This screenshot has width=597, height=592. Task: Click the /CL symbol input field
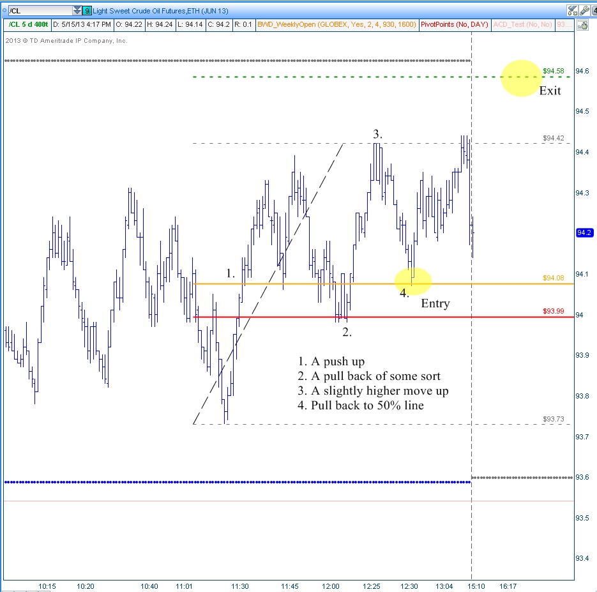[x=40, y=11]
